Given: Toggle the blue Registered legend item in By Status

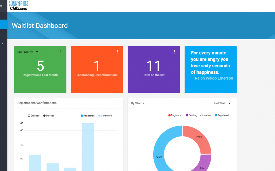Looking at the screenshot, I should (222, 115).
